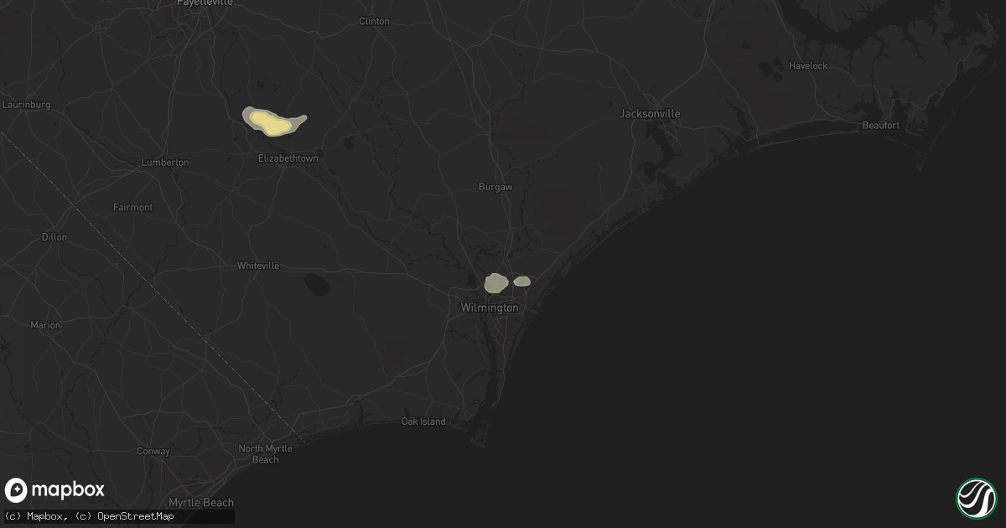Click the Whiteville label

(x=258, y=266)
